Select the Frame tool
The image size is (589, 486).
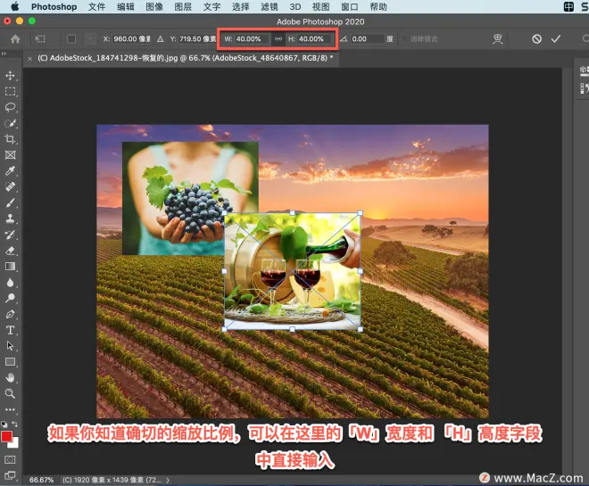pos(10,155)
